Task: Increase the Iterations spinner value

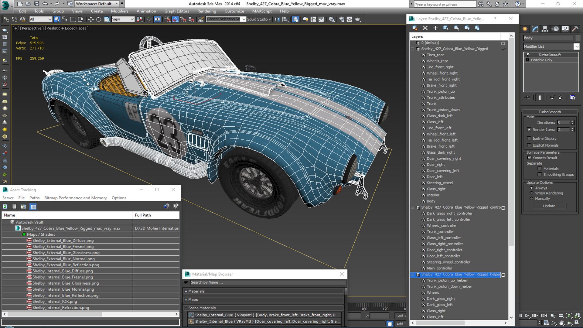Action: tap(572, 121)
